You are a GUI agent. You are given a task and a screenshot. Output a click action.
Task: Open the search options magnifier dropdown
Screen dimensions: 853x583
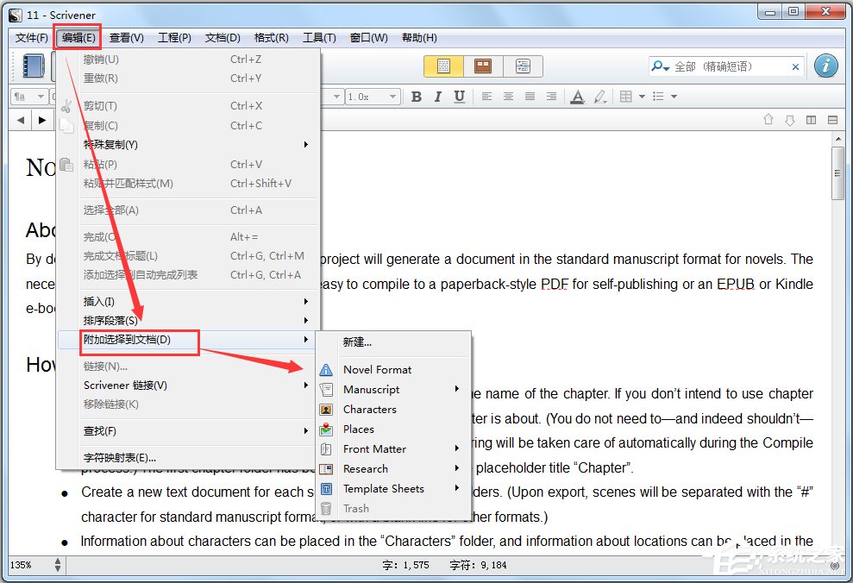(x=660, y=66)
